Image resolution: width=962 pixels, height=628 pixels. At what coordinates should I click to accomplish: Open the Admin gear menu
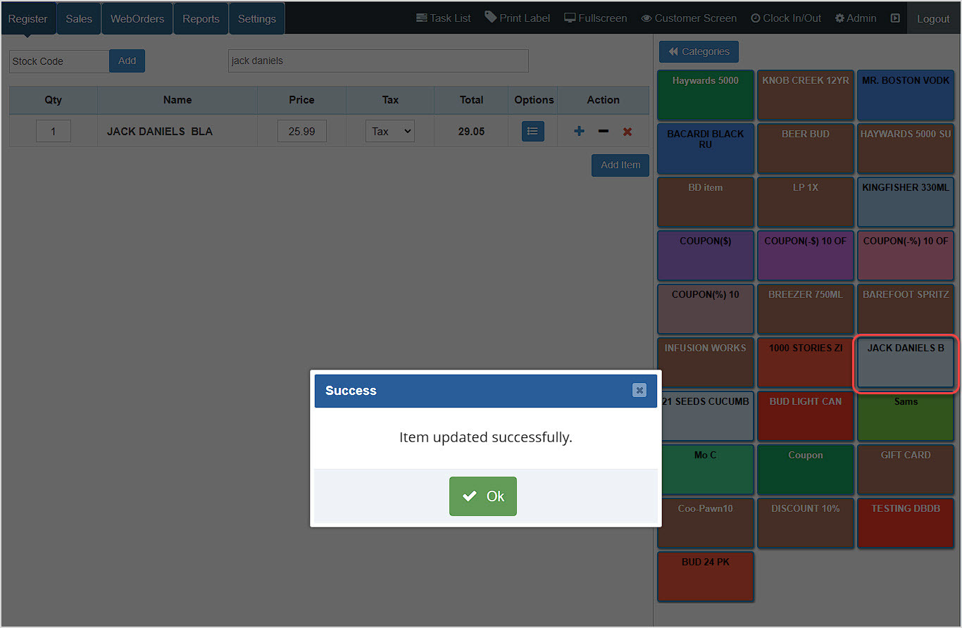855,18
